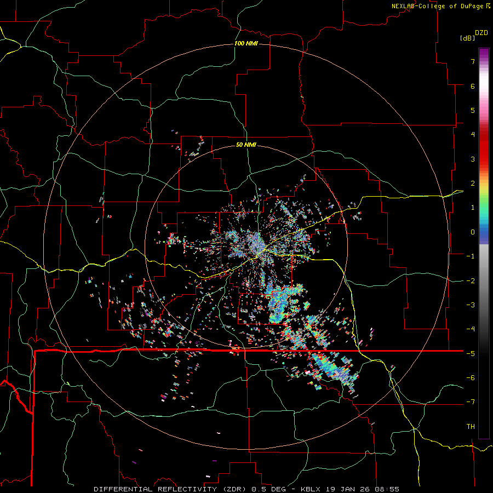The height and width of the screenshot is (493, 493).
Task: Click the 1 value on color scale
Action: pyautogui.click(x=473, y=208)
